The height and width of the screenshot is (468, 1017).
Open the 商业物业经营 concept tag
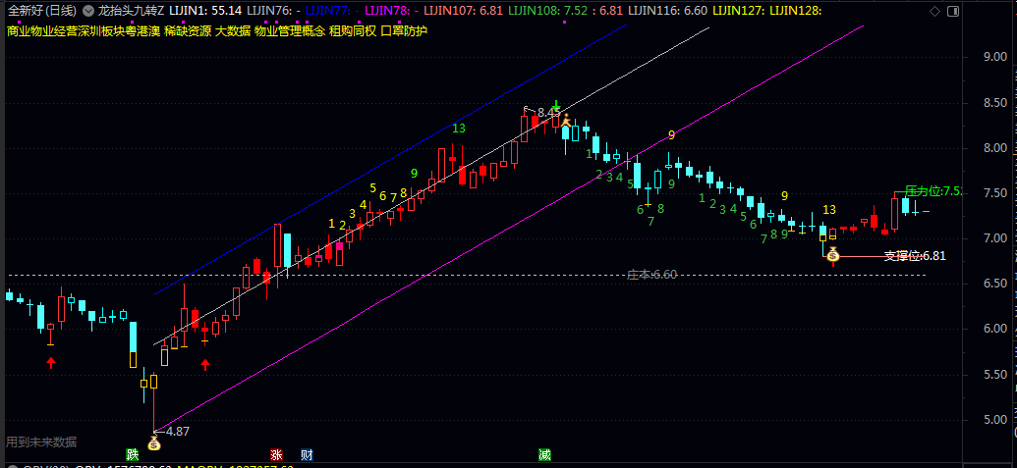point(42,31)
